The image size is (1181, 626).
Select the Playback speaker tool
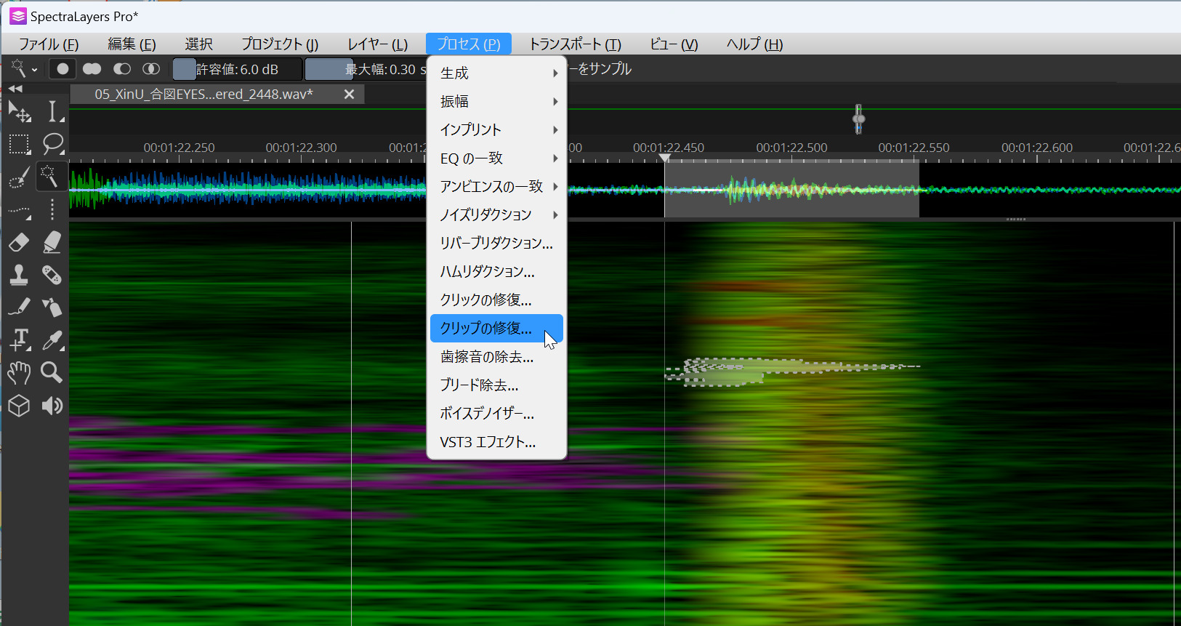click(x=53, y=406)
